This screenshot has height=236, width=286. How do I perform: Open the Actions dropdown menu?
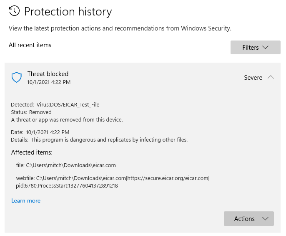248,218
